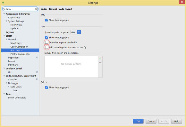Viewport: 186px width, 127px height.
Task: Click the Android Studio icon in title bar
Action: pos(3,3)
